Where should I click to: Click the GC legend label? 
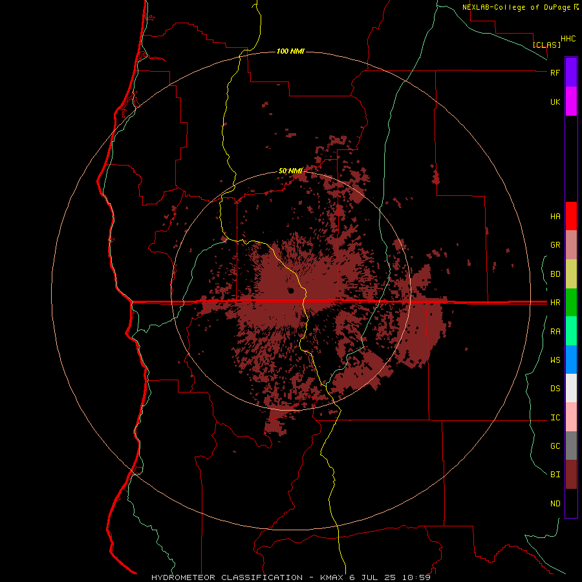click(x=555, y=446)
